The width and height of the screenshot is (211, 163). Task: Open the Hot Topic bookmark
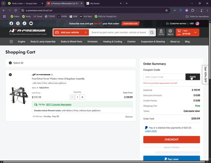point(86,16)
